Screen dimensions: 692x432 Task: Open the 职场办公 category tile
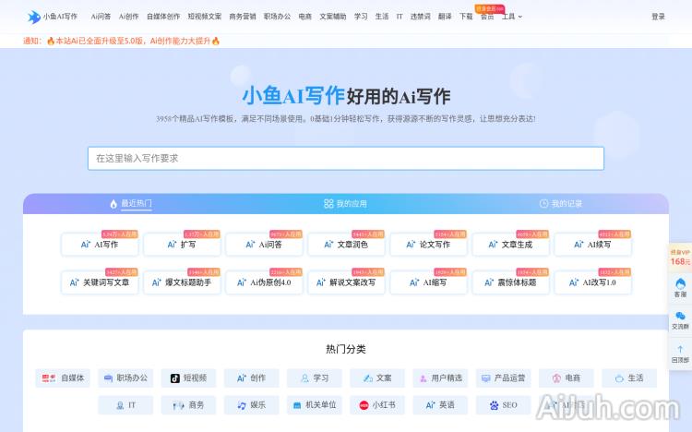point(125,378)
